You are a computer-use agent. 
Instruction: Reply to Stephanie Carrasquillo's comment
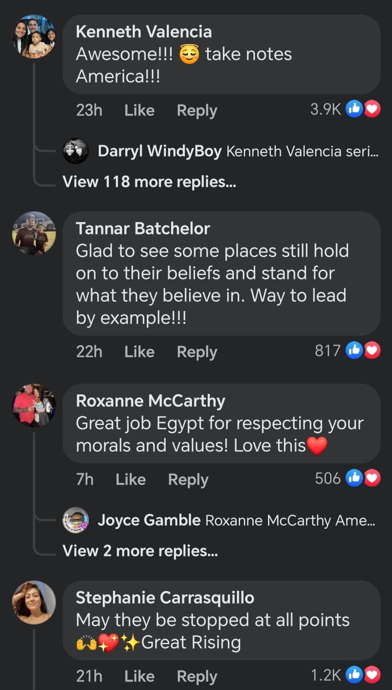[x=197, y=676]
